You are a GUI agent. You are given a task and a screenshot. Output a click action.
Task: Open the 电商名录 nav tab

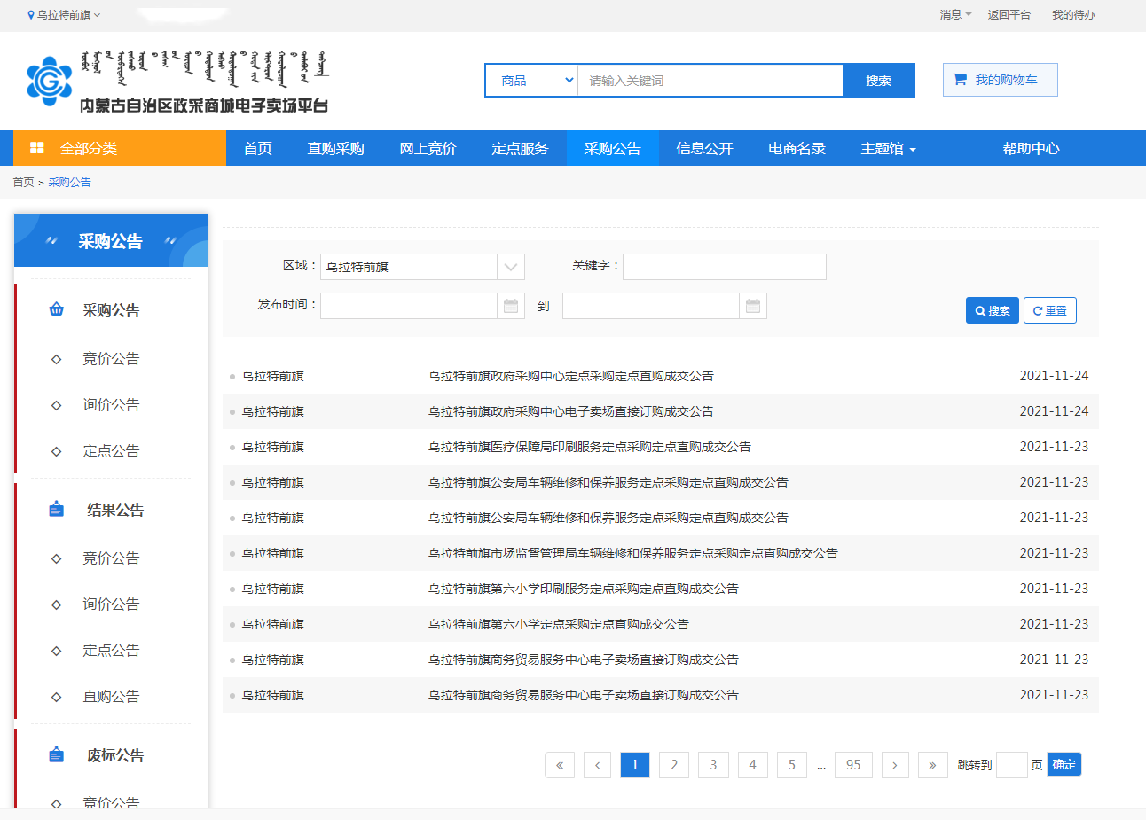[797, 148]
